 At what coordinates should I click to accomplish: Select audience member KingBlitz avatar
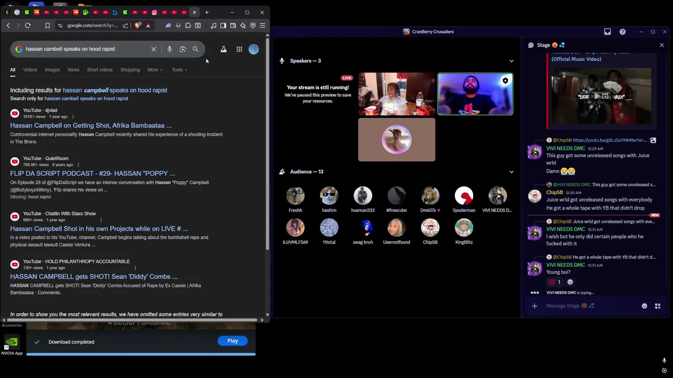click(464, 228)
